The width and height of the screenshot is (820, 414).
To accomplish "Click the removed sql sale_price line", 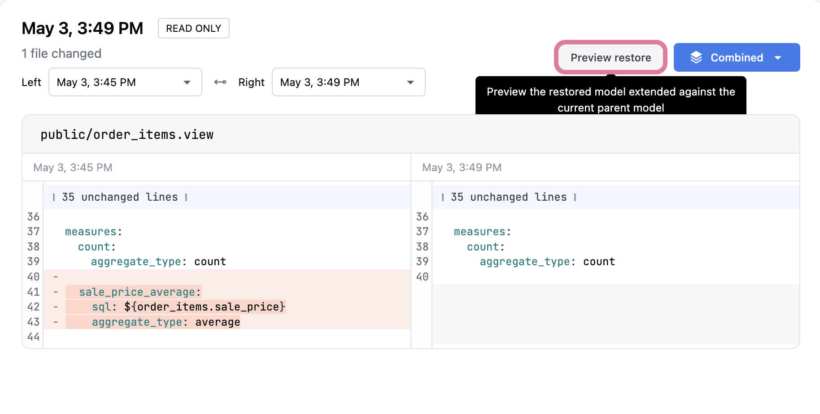I will click(x=188, y=307).
